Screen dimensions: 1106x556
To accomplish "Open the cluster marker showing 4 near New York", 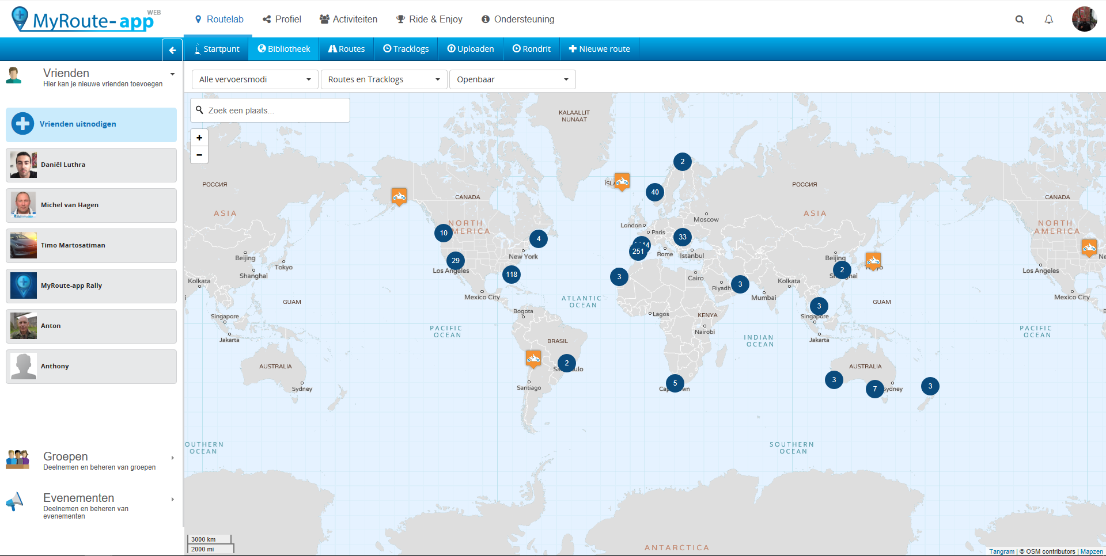I will [539, 239].
